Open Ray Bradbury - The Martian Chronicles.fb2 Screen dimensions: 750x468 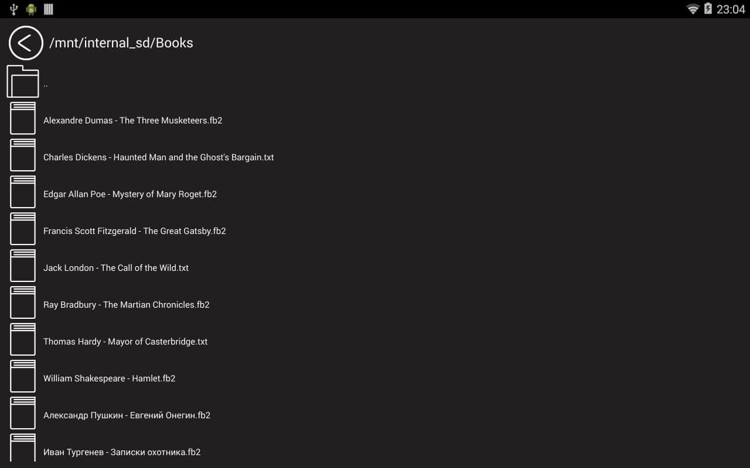[x=126, y=305]
